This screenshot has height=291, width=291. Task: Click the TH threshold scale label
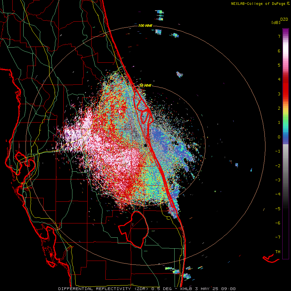pyautogui.click(x=278, y=252)
